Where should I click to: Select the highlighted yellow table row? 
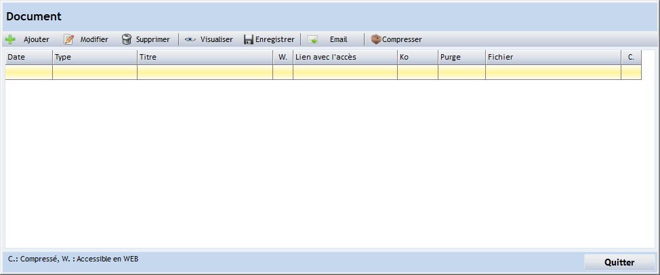pyautogui.click(x=323, y=72)
